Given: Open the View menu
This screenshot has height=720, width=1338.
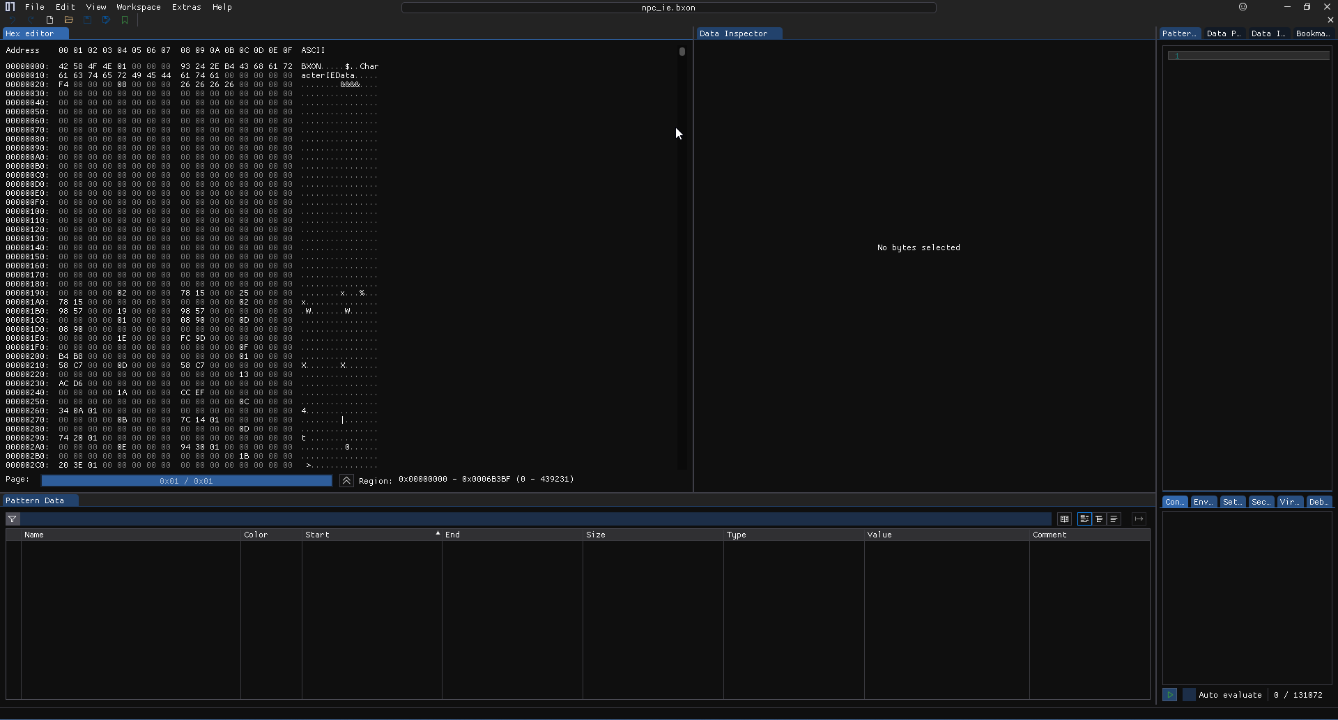Looking at the screenshot, I should pyautogui.click(x=96, y=7).
